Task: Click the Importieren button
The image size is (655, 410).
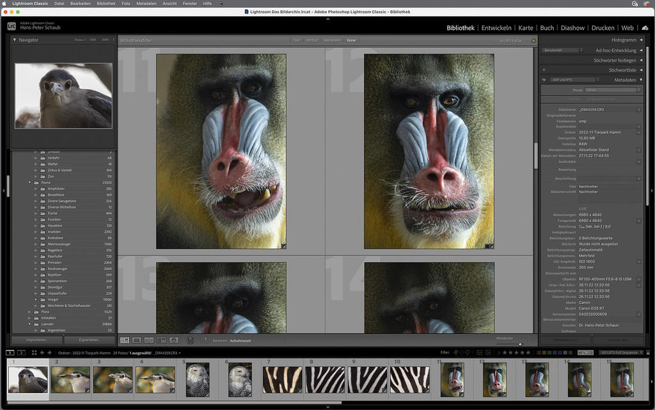Action: (x=36, y=340)
